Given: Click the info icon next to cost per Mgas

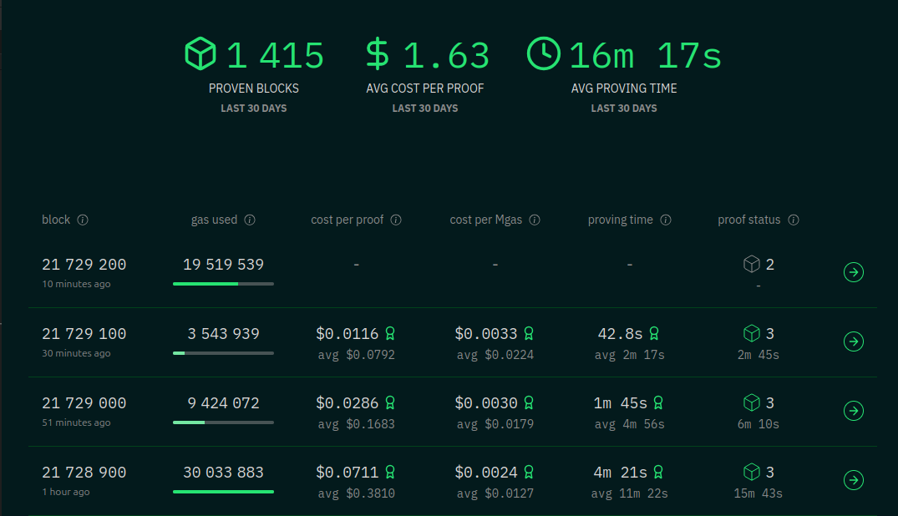Looking at the screenshot, I should 535,220.
